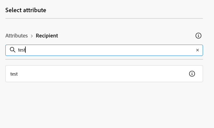This screenshot has height=128, width=214.
Task: Click the Select attribute heading
Action: (x=26, y=10)
